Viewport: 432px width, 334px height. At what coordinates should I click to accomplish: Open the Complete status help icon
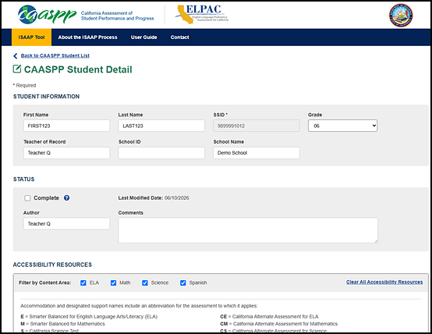coord(67,197)
